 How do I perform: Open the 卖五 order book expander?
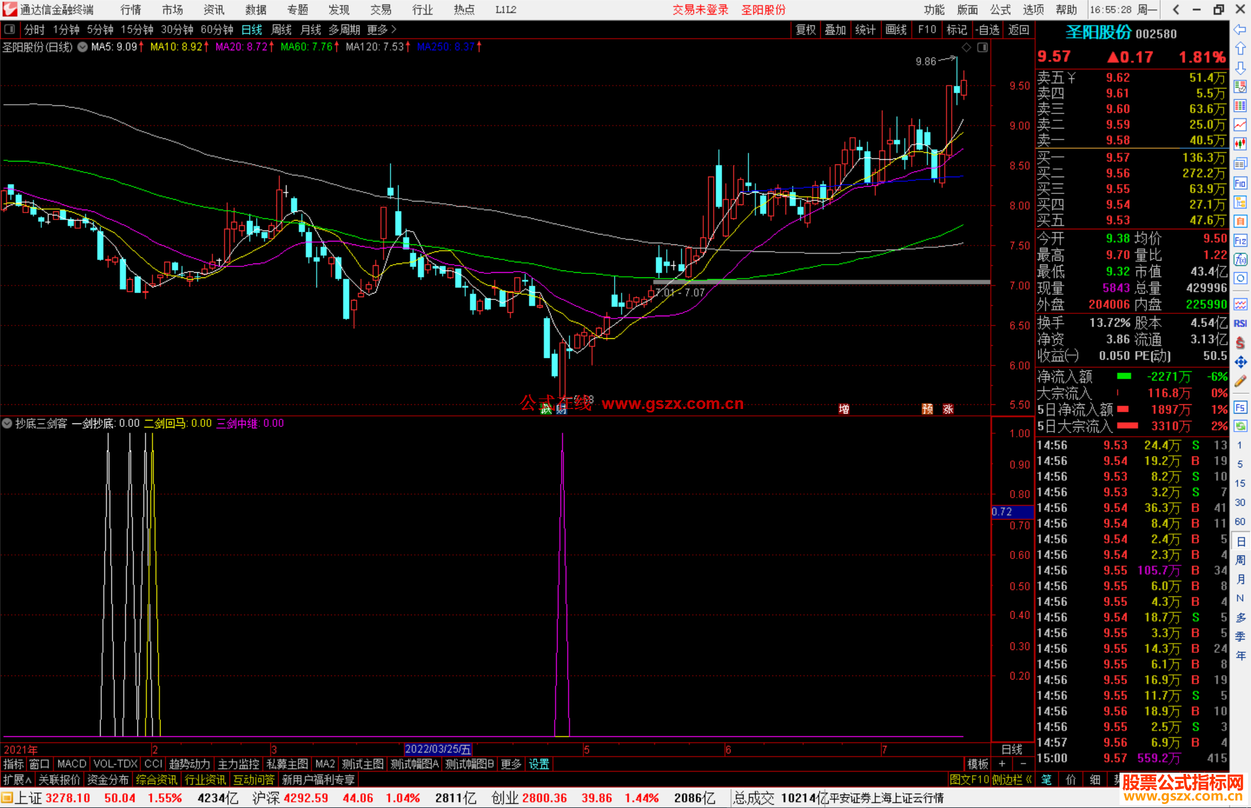[x=1071, y=78]
